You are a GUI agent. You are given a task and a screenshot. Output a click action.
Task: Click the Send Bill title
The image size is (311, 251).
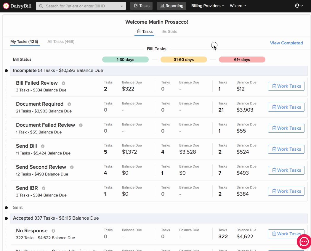26,146
